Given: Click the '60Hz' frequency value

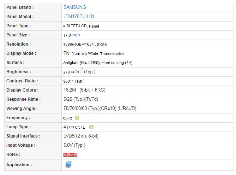Looking at the screenshot, I should 68,118.
